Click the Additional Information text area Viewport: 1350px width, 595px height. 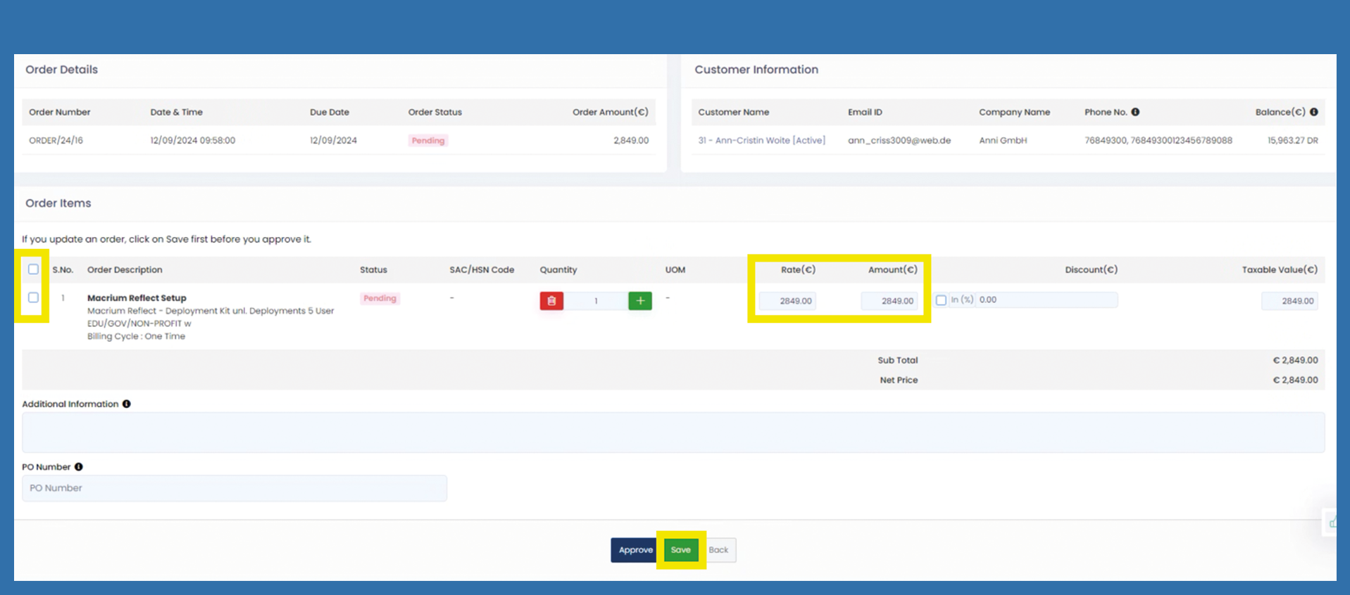coord(673,432)
